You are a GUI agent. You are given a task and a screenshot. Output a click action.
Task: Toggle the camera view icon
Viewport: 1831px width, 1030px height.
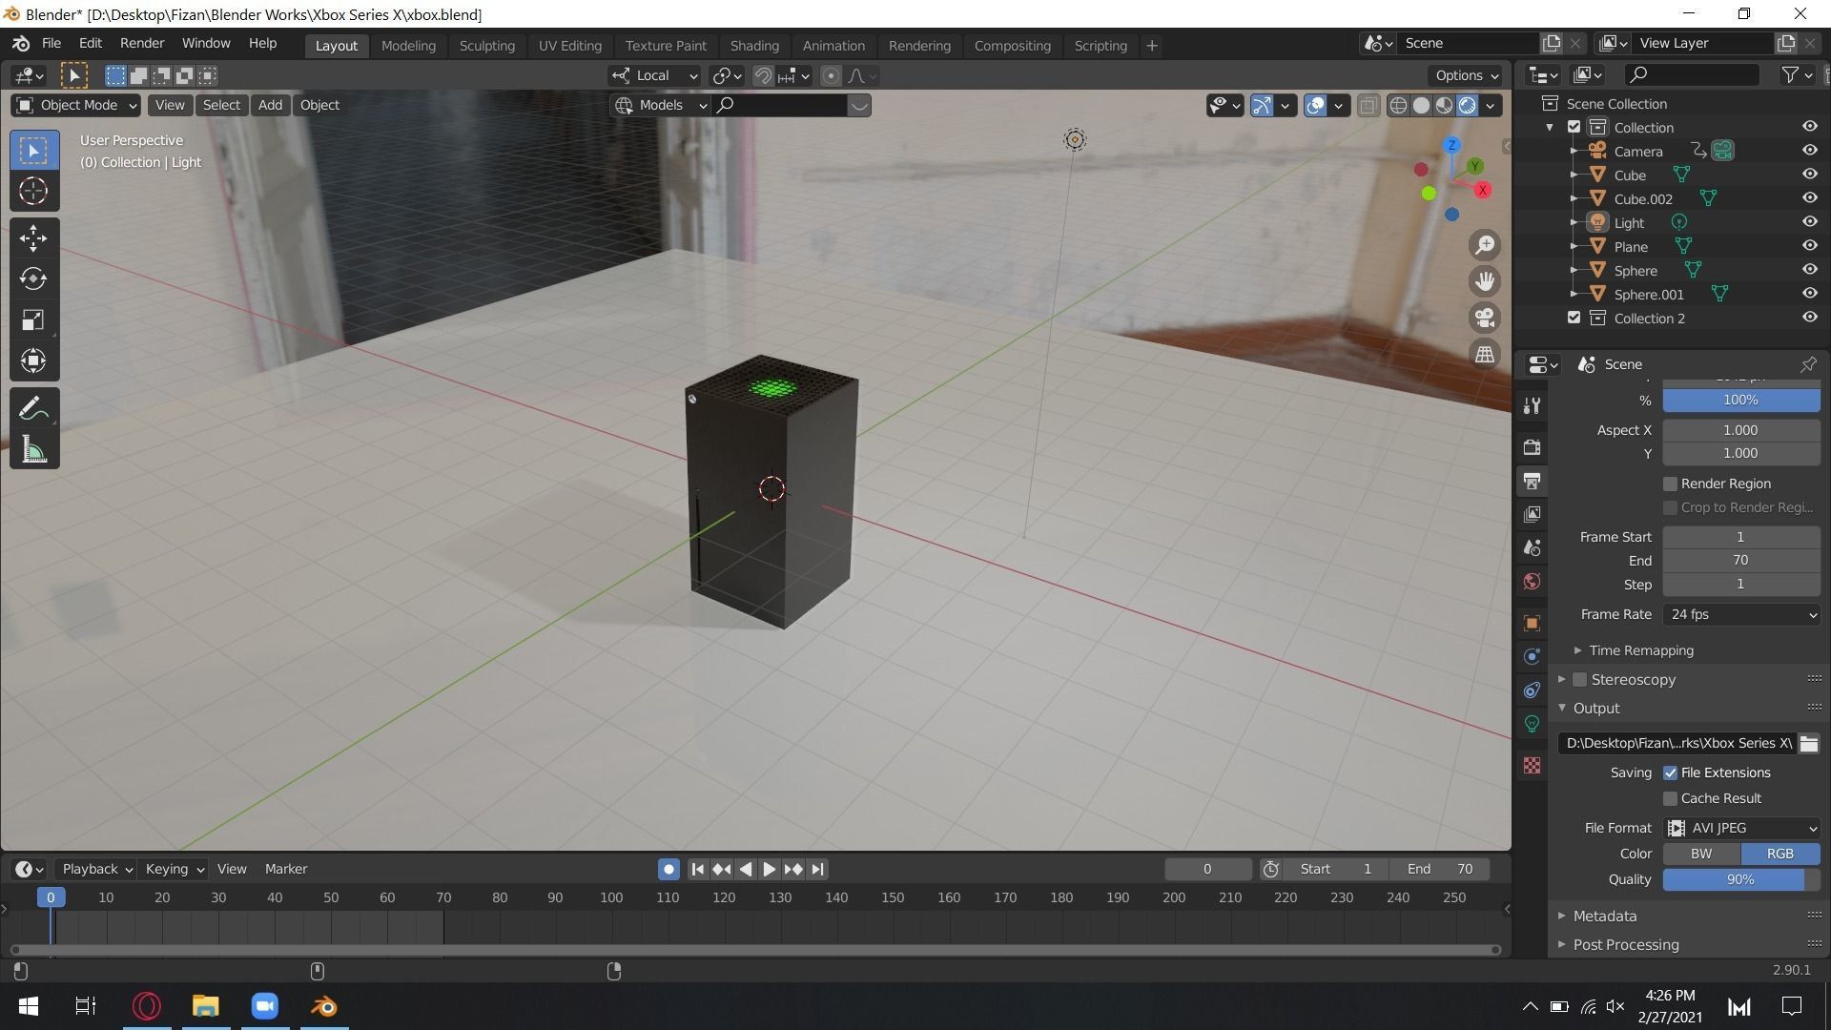[1485, 318]
